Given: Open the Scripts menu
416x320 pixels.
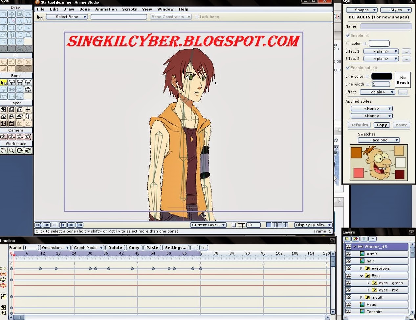Looking at the screenshot, I should pos(129,9).
